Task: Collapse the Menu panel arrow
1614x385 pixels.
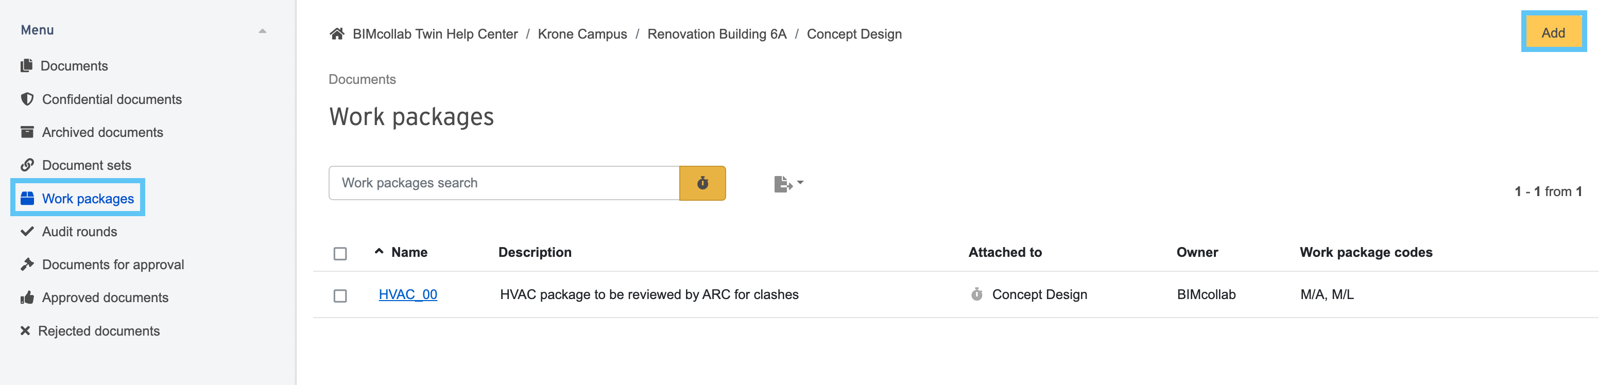Action: coord(263,31)
